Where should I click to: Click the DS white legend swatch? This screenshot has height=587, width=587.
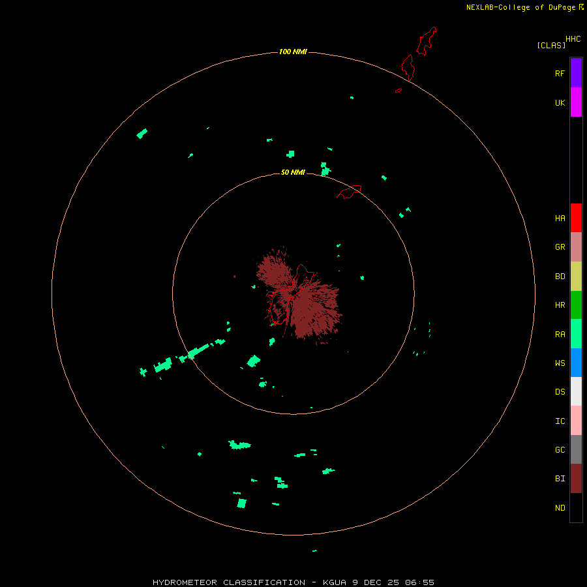tap(576, 391)
